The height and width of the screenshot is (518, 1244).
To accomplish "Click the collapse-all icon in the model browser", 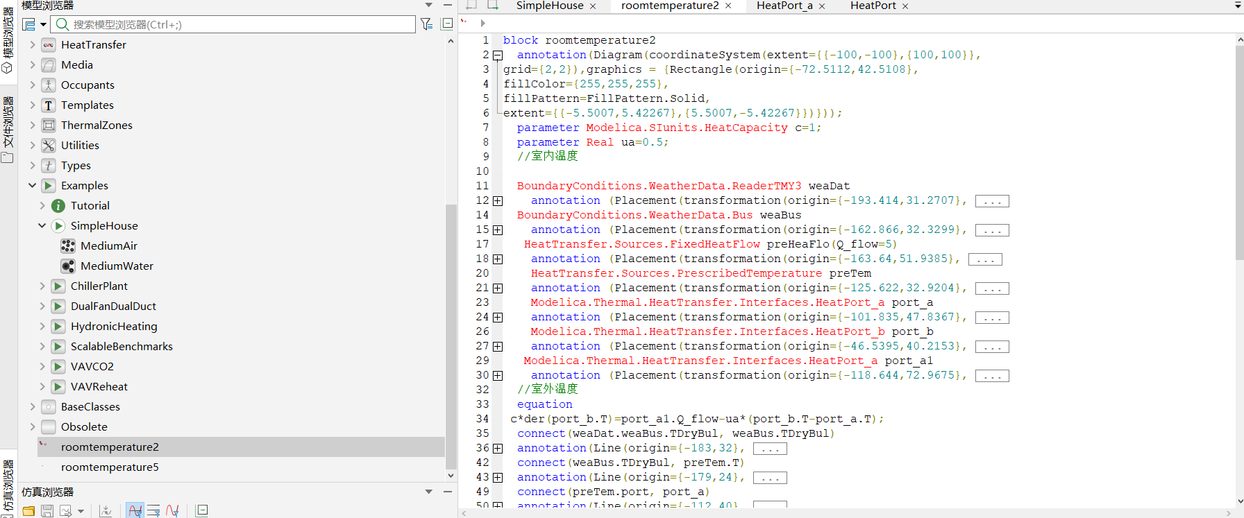I will (x=447, y=24).
